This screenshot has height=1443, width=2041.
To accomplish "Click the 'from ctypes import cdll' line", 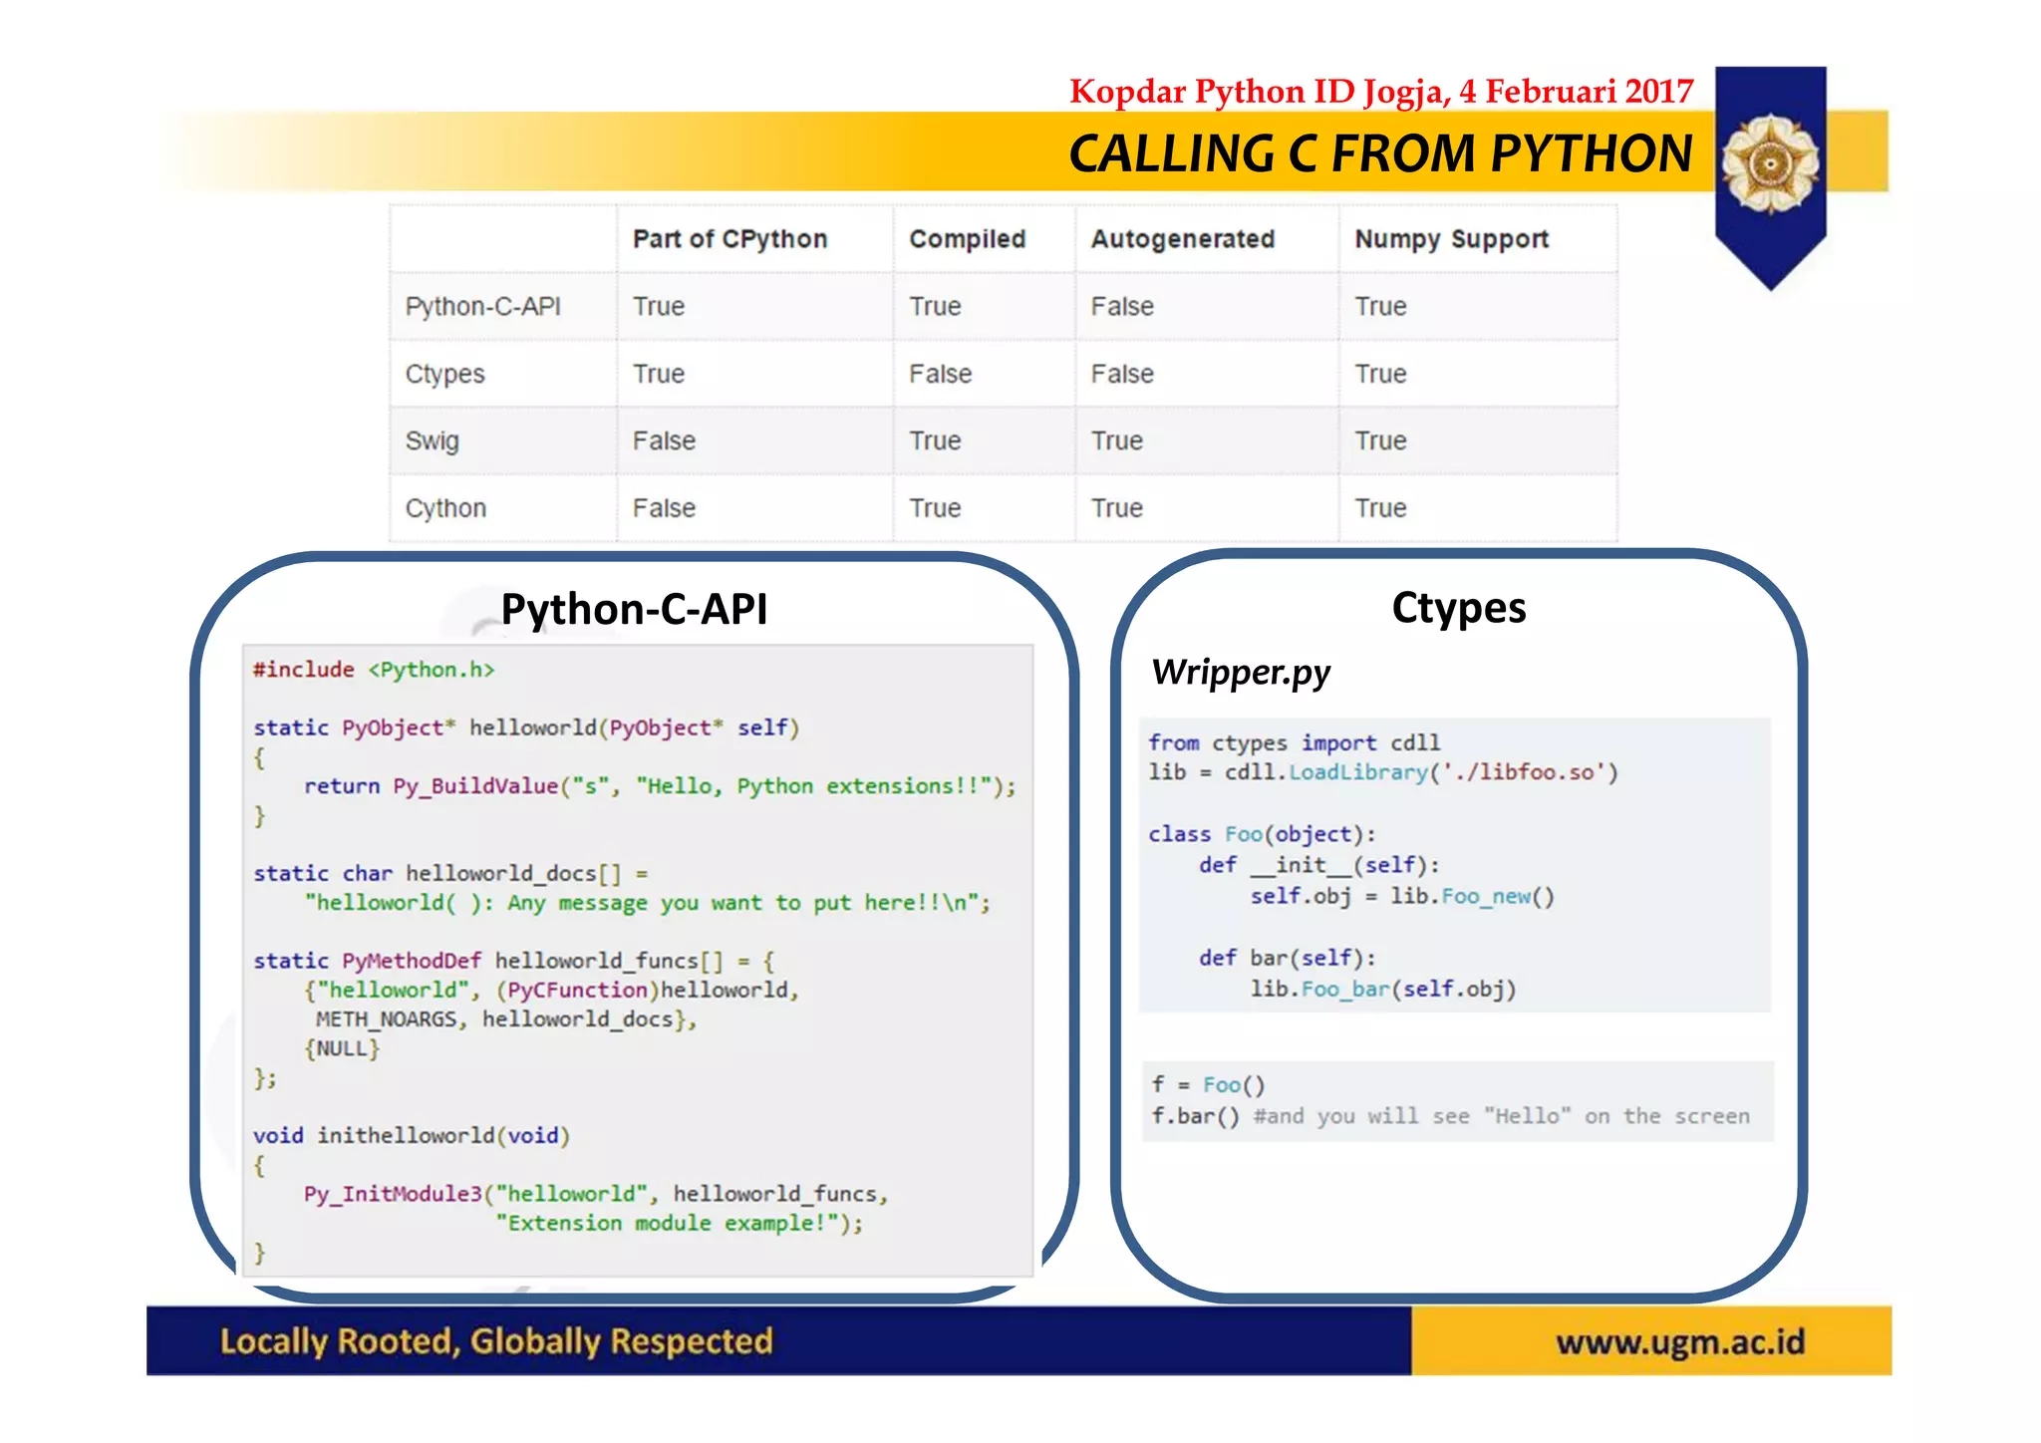I will pos(1294,743).
